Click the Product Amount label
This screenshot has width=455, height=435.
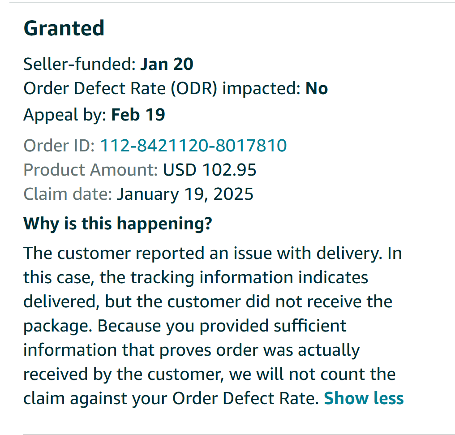tap(90, 170)
